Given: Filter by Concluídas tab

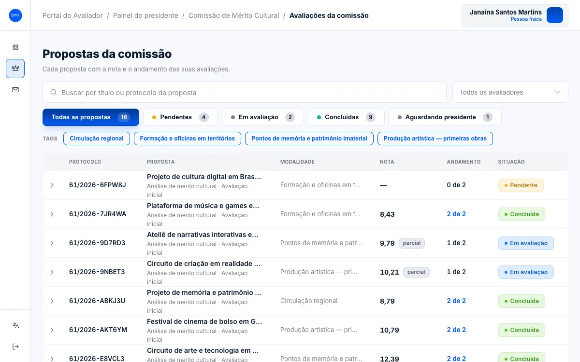Looking at the screenshot, I should coord(346,117).
